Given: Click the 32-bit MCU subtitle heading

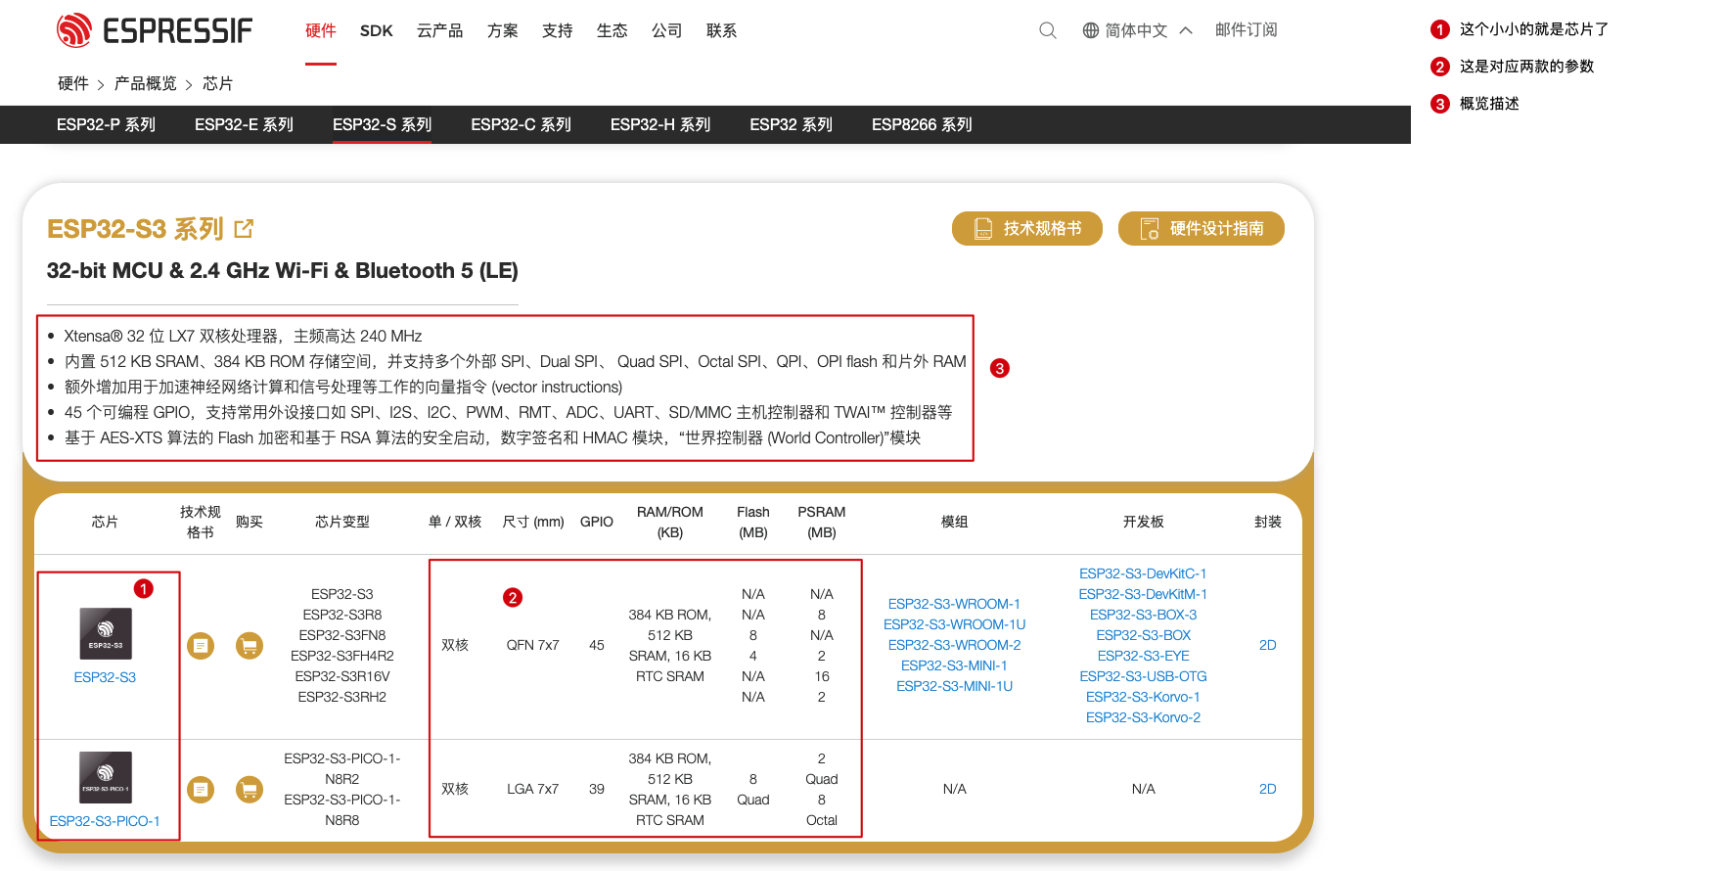Looking at the screenshot, I should coord(283,271).
